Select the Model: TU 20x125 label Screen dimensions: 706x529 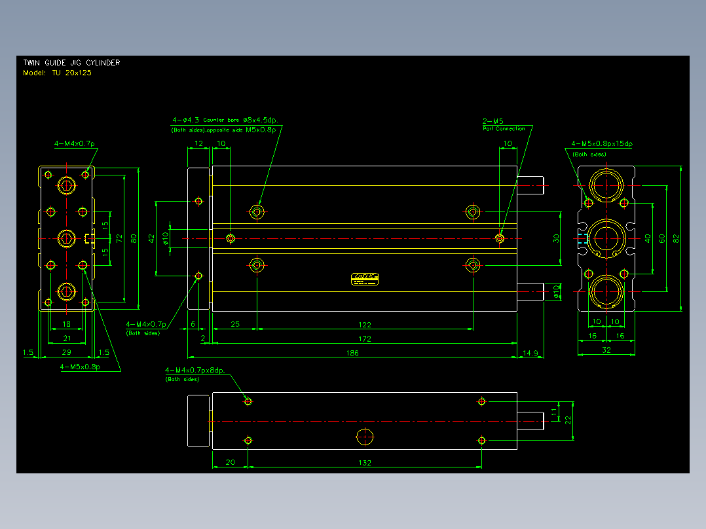pyautogui.click(x=57, y=73)
